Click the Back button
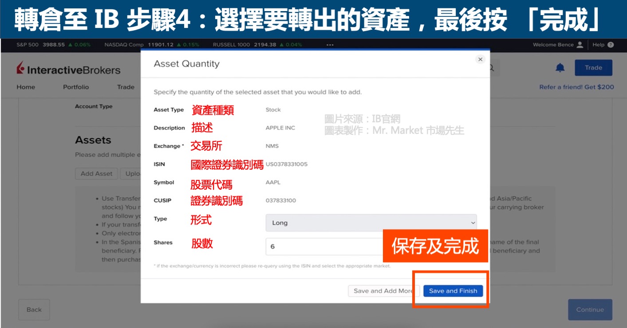 pos(34,310)
